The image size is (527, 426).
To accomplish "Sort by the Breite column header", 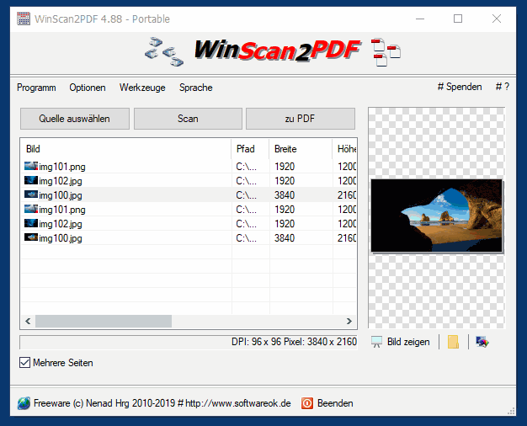I will (x=301, y=149).
